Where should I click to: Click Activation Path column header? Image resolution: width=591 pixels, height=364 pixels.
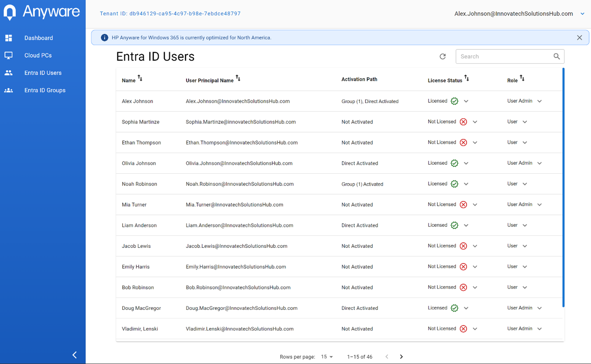click(359, 79)
